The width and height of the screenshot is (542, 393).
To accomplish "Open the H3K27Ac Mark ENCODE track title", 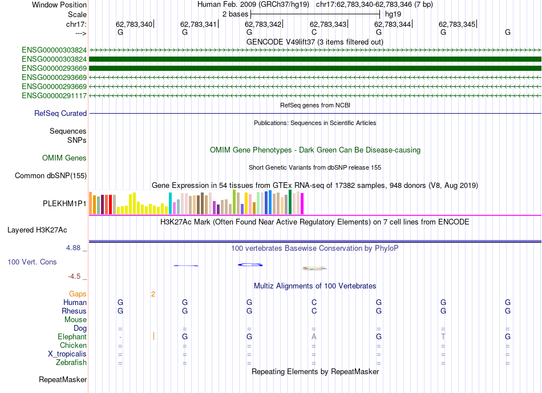I will [x=314, y=222].
